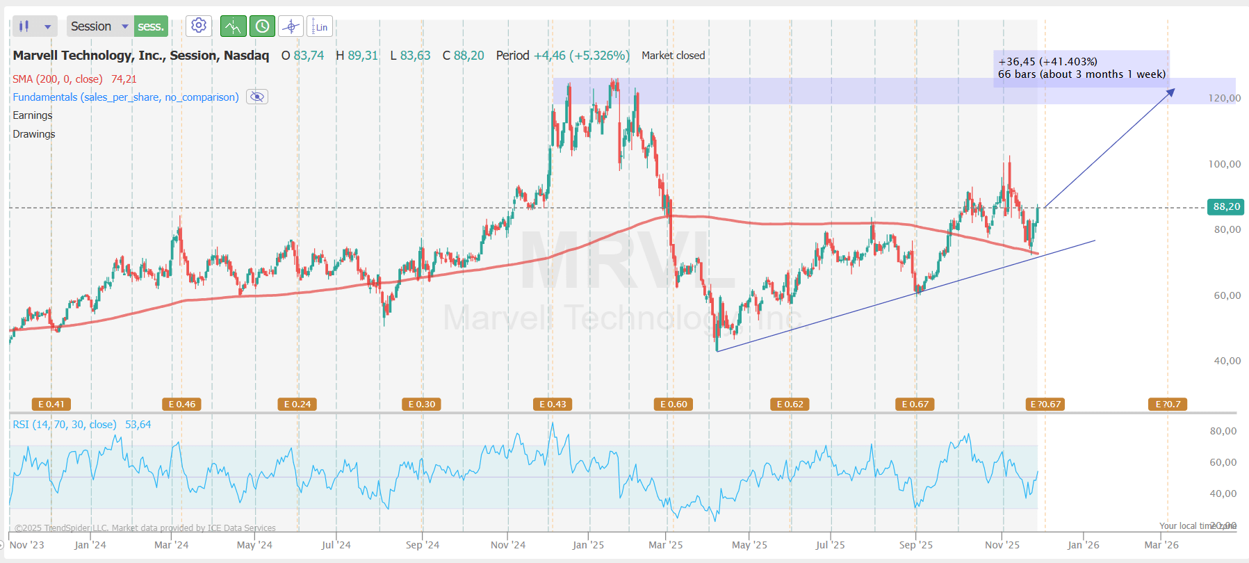Click the high price H 89,31

(x=357, y=56)
